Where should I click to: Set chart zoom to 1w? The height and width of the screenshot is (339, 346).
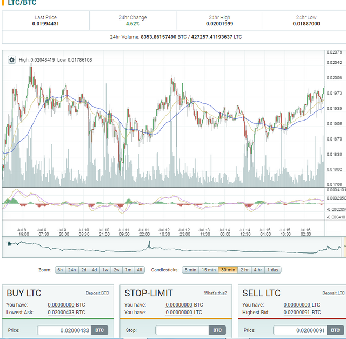(105, 270)
